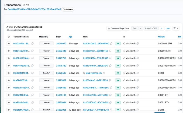Viewport: 183px width, 113px height.
Task: Click '8 days ago' age cell
Action: coord(74,88)
